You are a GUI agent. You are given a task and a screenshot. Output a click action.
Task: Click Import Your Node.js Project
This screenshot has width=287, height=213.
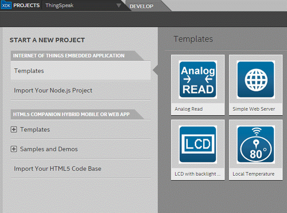[53, 90]
